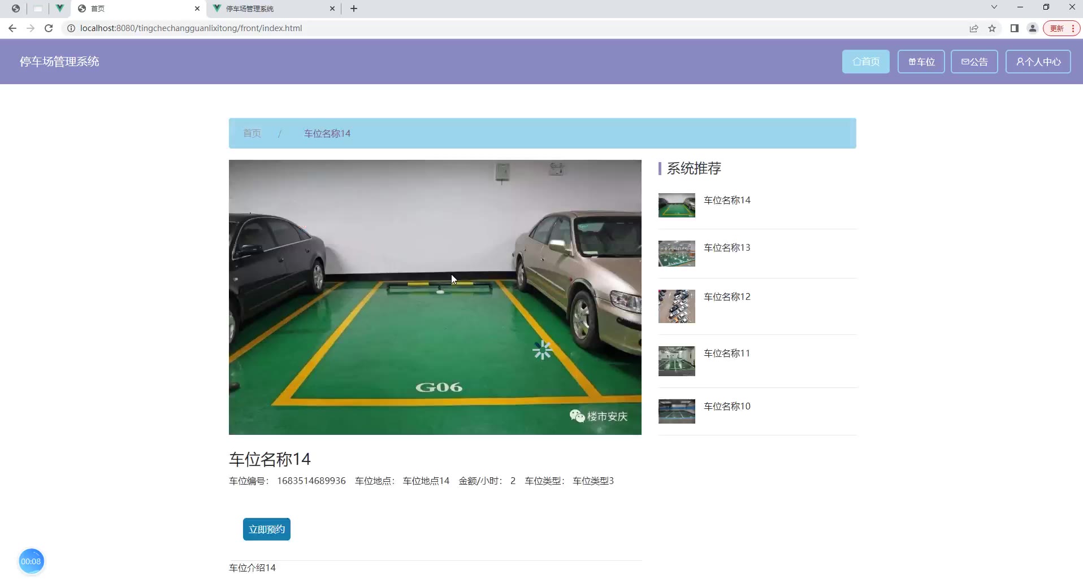Open the browser side panel icon

point(1015,28)
